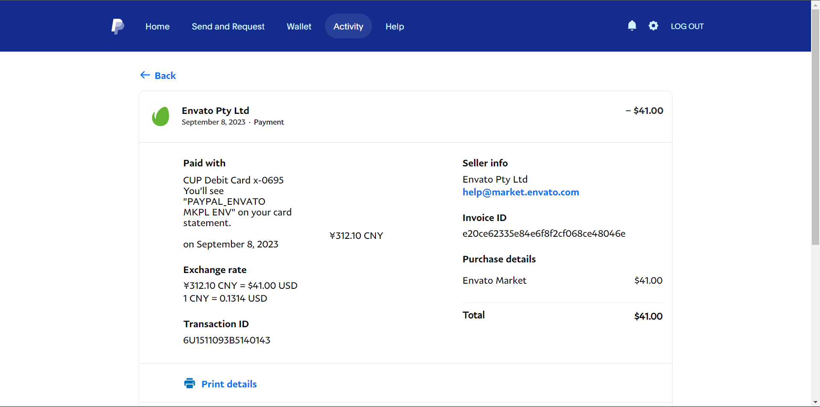Click the Envato green leaf logo
The height and width of the screenshot is (407, 820).
point(161,116)
